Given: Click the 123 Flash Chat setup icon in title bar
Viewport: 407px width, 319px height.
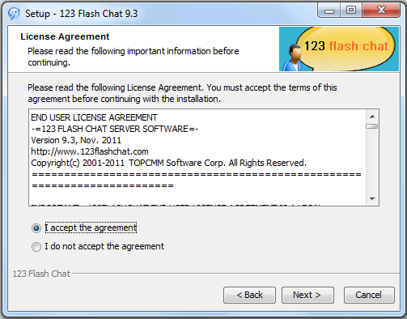Looking at the screenshot, I should click(x=14, y=14).
